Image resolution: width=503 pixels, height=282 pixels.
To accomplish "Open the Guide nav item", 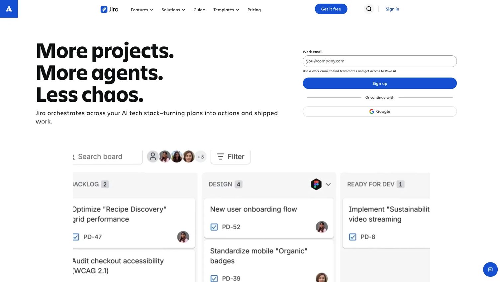I will tap(199, 10).
